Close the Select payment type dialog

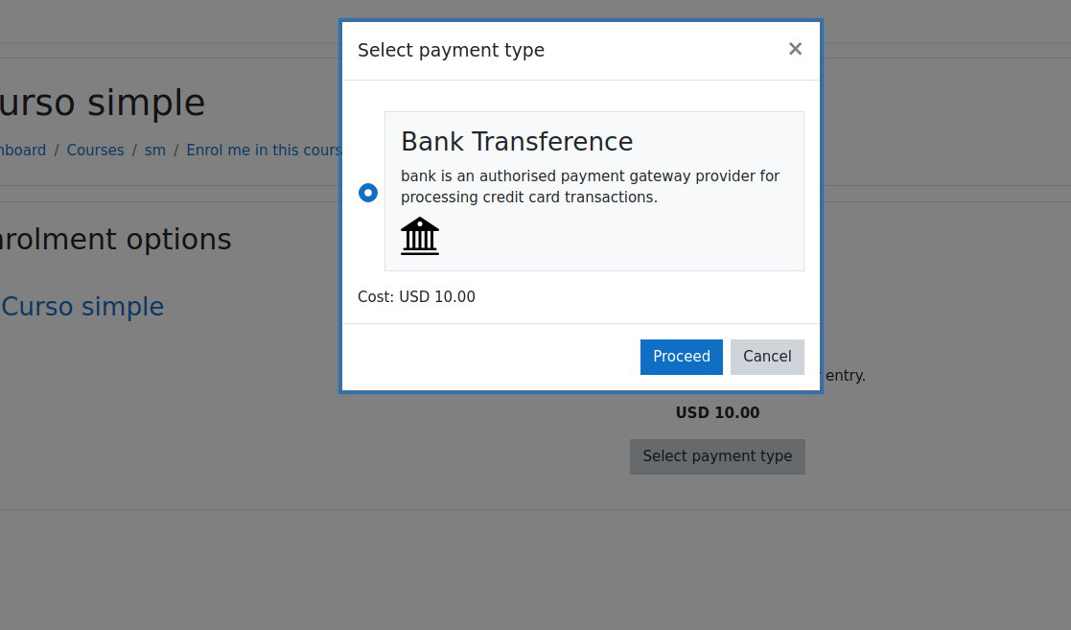point(795,49)
